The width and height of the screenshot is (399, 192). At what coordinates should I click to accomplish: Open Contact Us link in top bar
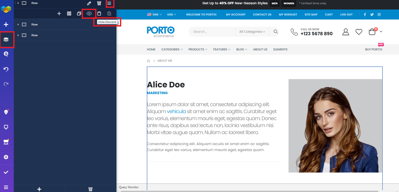pos(262,15)
